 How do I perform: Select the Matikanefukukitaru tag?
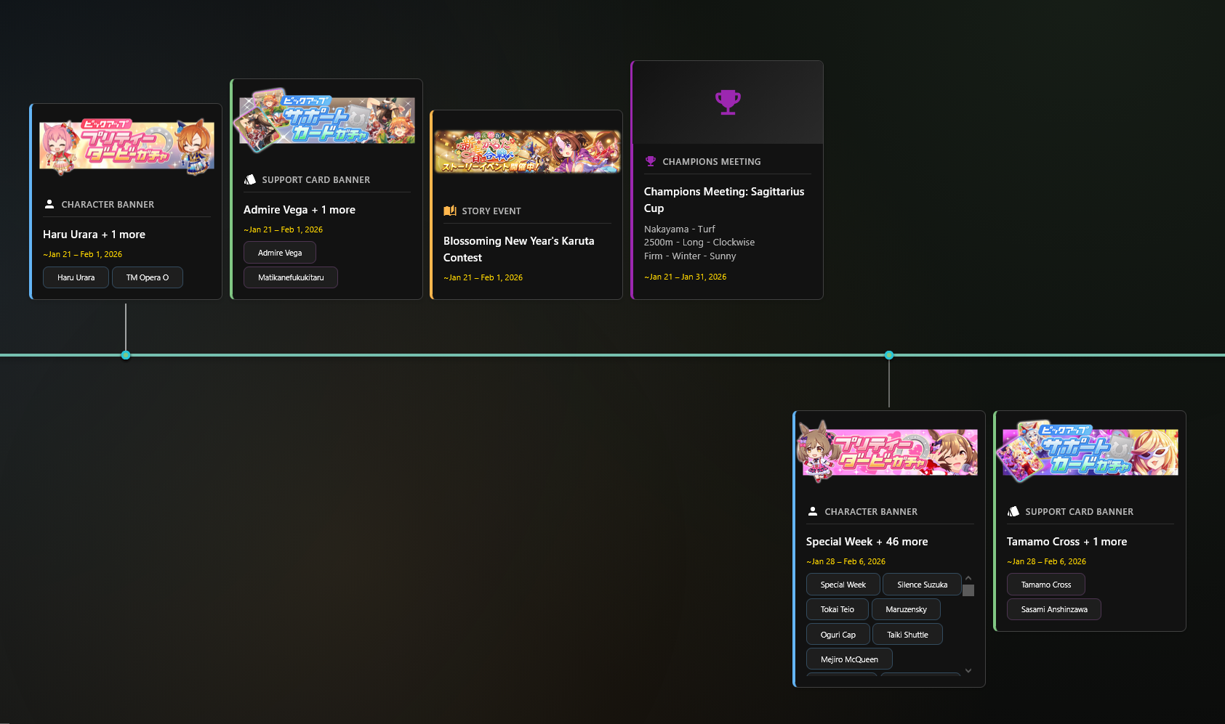291,277
